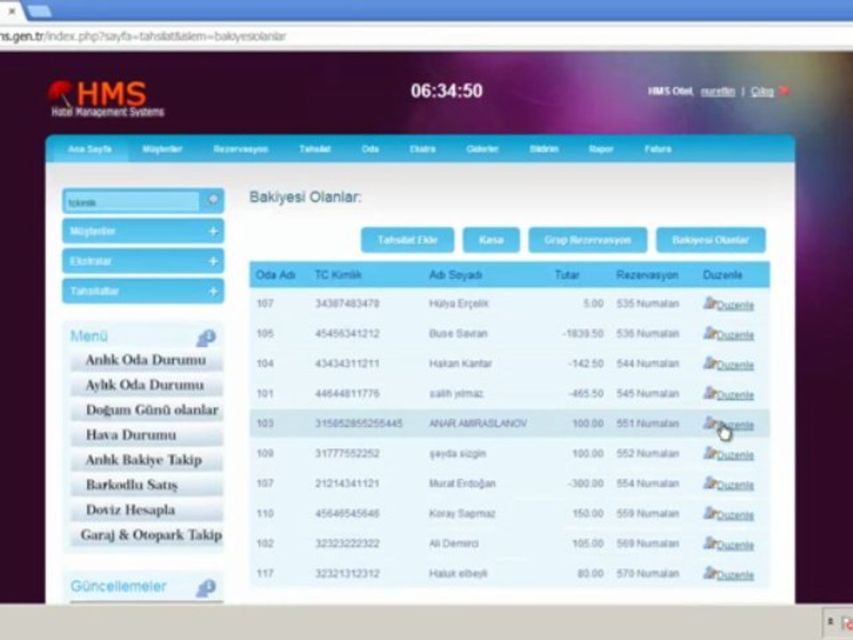Open the Tahsilat navigation tab

point(315,149)
